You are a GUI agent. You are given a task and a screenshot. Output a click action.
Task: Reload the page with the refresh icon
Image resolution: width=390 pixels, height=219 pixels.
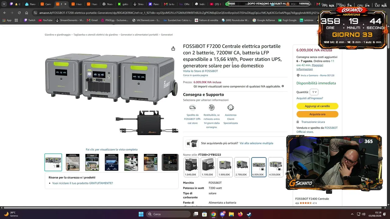19,13
